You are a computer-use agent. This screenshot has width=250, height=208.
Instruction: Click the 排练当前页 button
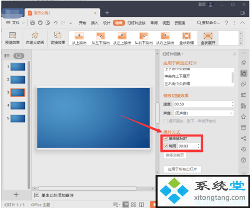click(174, 155)
